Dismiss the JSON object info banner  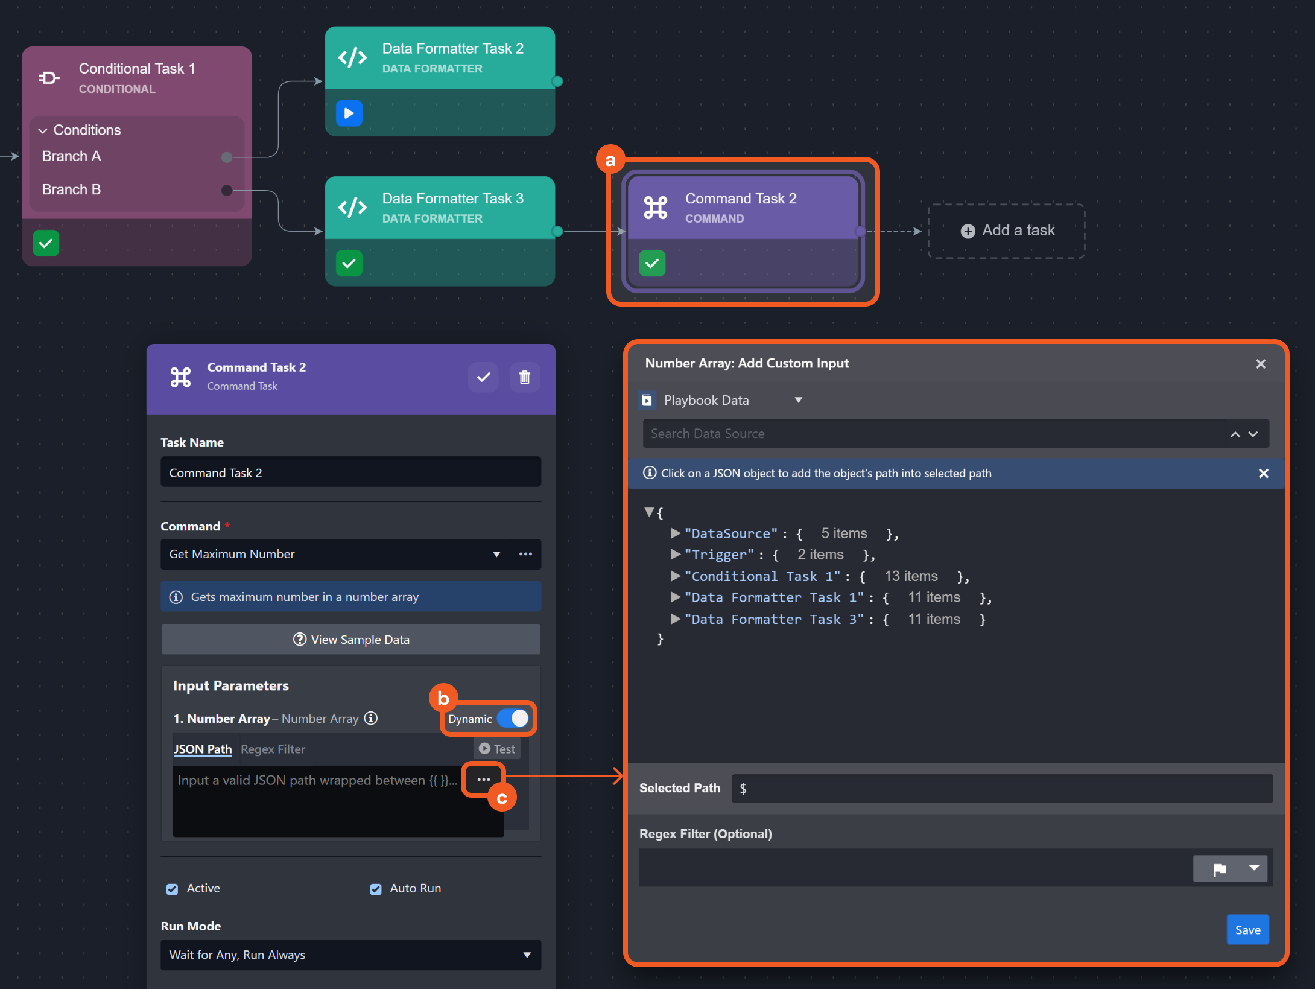pyautogui.click(x=1263, y=474)
